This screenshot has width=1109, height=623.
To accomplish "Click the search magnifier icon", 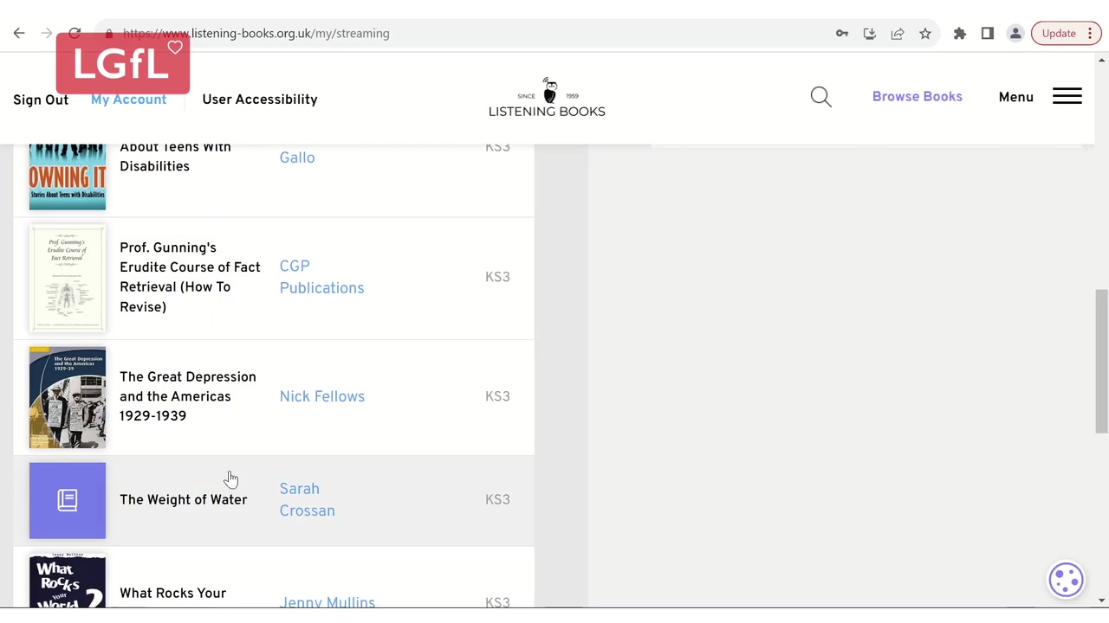I will (820, 97).
